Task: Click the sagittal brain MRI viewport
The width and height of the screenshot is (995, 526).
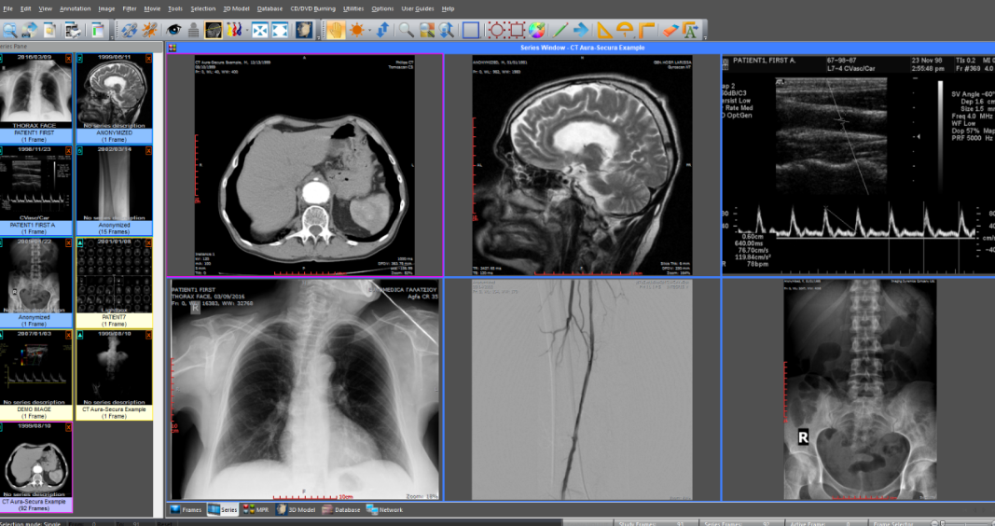Action: point(583,165)
